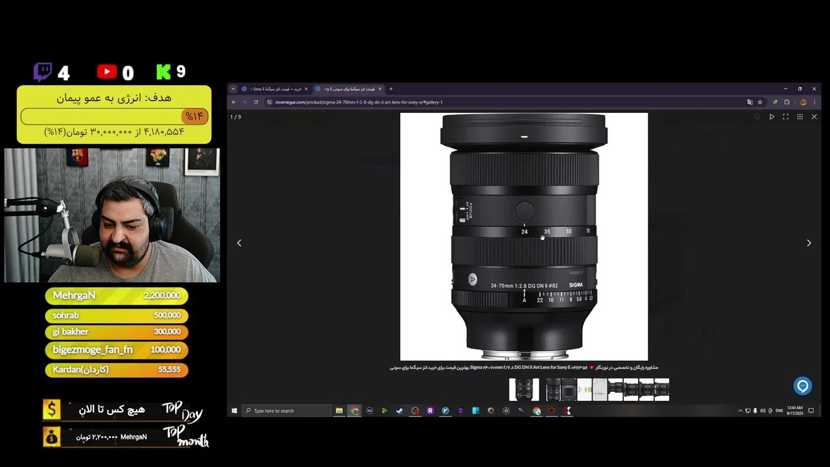Click the 'gi bakher' 300,000 donor row

click(x=117, y=331)
